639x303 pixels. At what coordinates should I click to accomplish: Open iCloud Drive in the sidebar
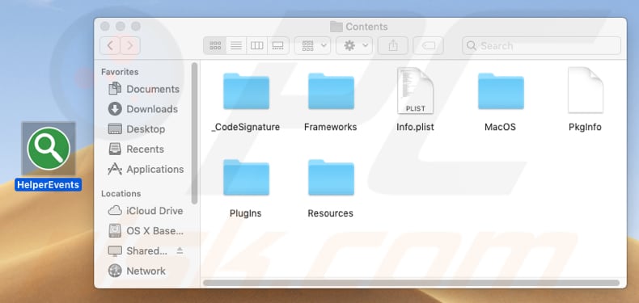point(146,211)
